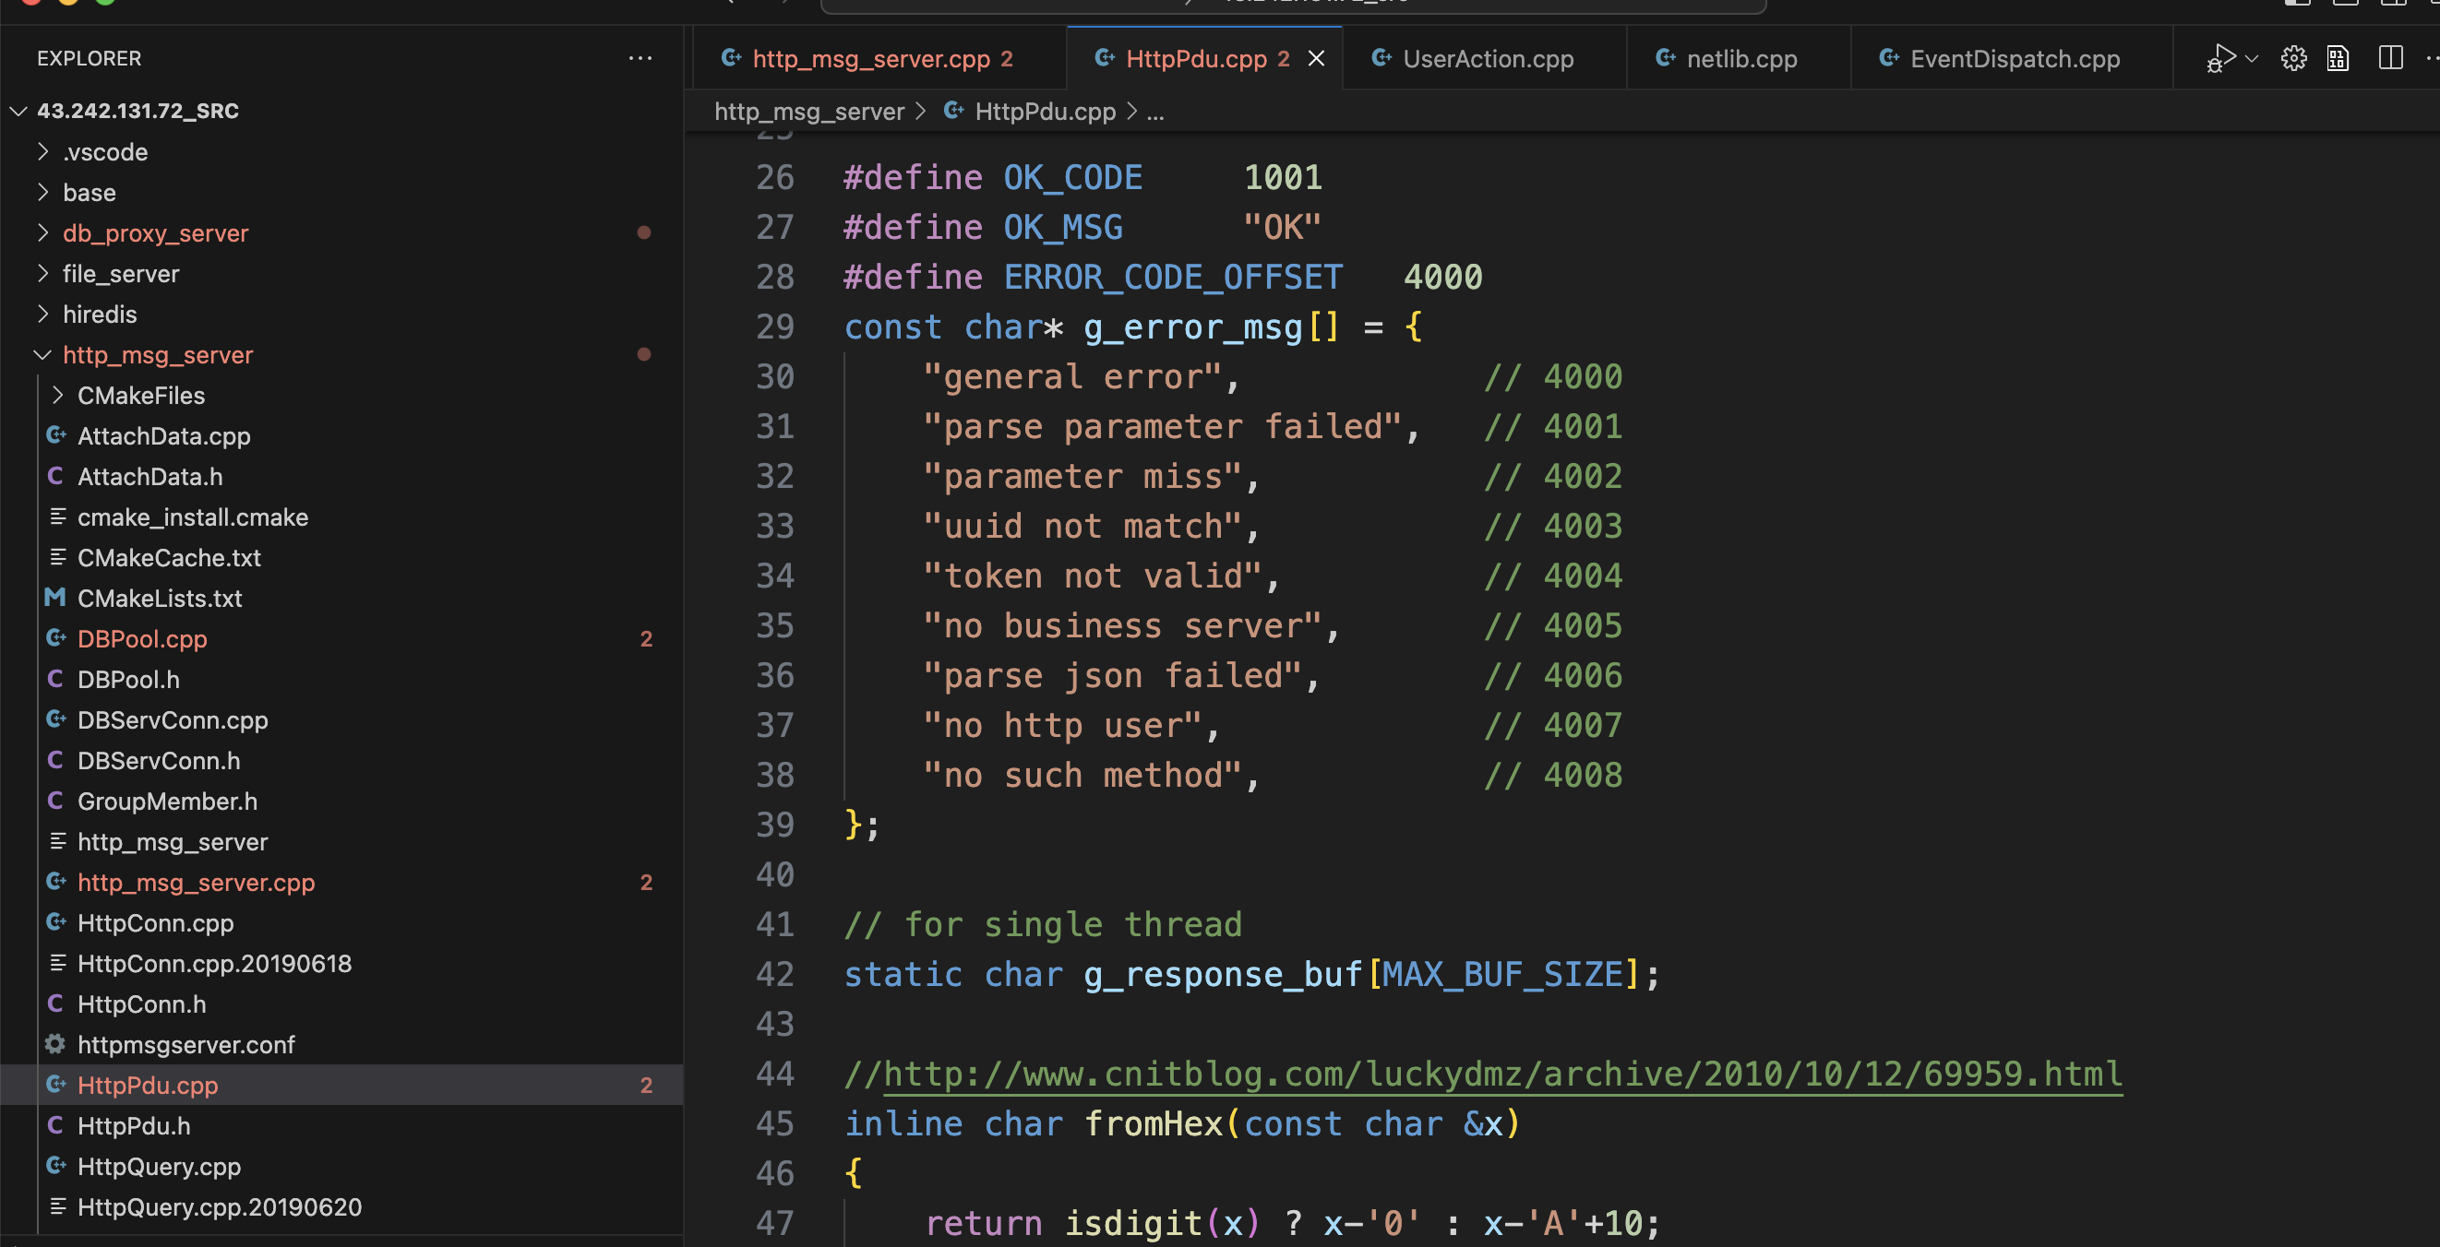Expand the hiredis folder
This screenshot has width=2440, height=1247.
[x=341, y=315]
